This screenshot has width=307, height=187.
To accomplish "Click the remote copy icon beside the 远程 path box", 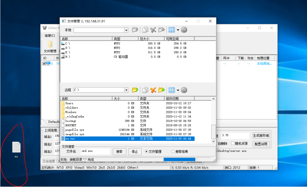I will pyautogui.click(x=145, y=90).
